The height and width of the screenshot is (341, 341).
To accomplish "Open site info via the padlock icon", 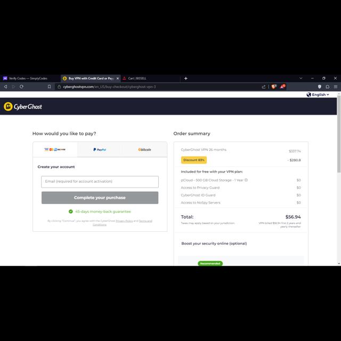I will pyautogui.click(x=59, y=87).
